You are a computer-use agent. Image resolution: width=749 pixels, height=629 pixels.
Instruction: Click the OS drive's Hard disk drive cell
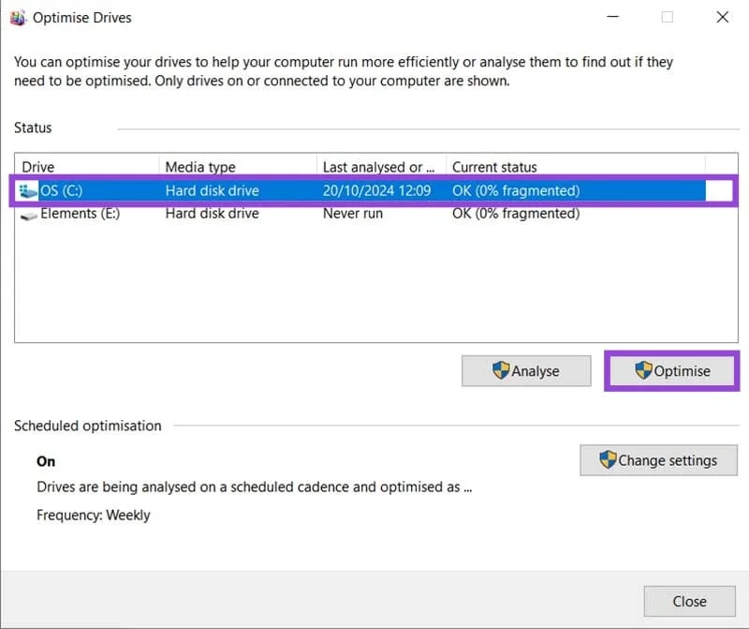tap(212, 191)
